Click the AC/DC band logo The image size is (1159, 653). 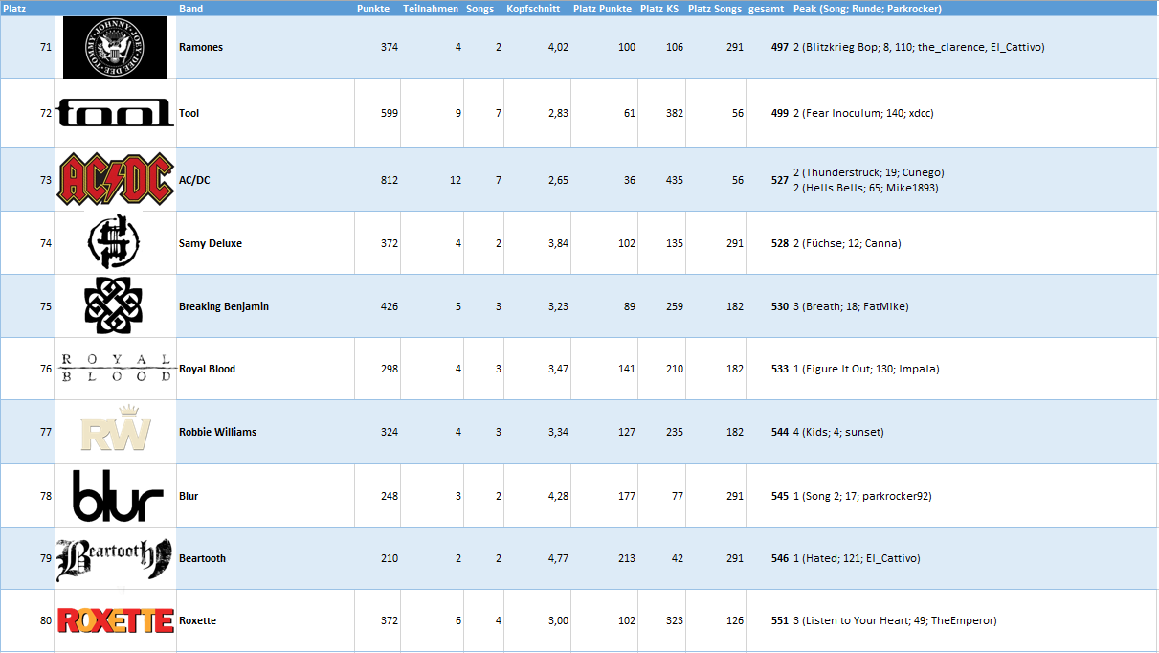(116, 180)
